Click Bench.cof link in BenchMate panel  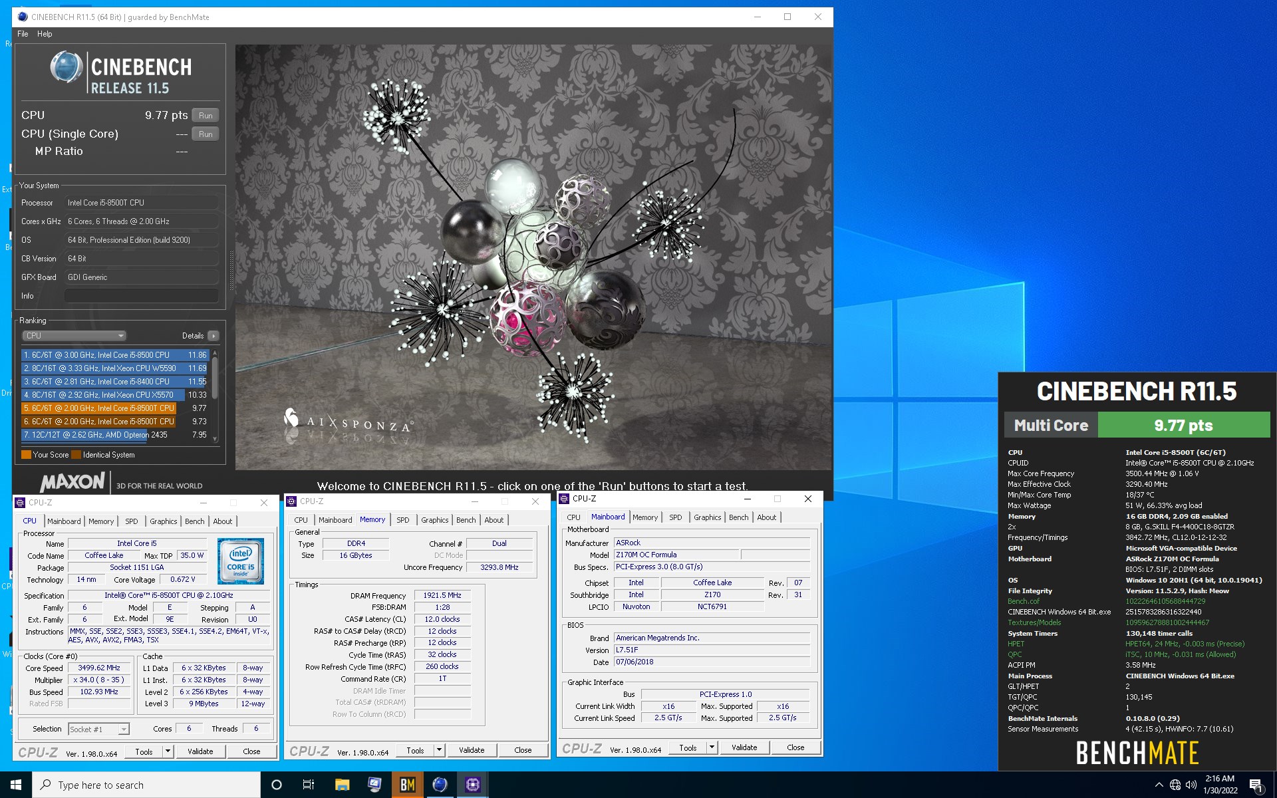[x=1023, y=601]
